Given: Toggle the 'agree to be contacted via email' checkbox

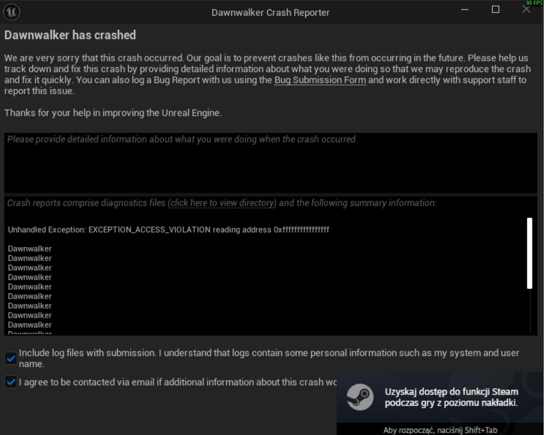Looking at the screenshot, I should [11, 382].
